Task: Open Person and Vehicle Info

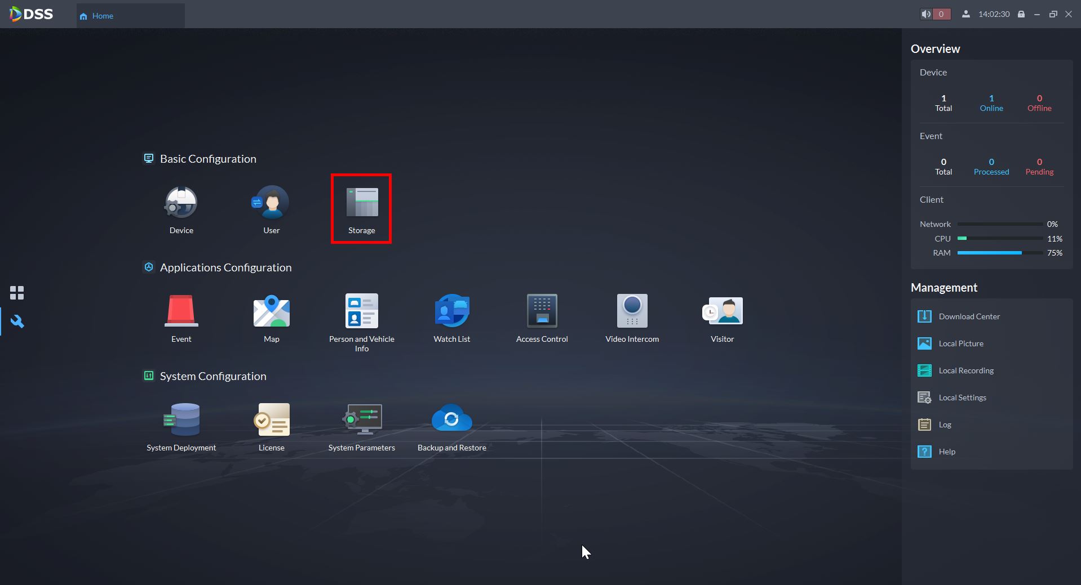Action: (361, 311)
